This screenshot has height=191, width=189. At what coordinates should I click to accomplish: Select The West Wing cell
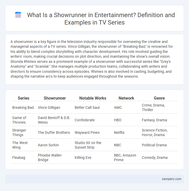[x=23, y=145]
